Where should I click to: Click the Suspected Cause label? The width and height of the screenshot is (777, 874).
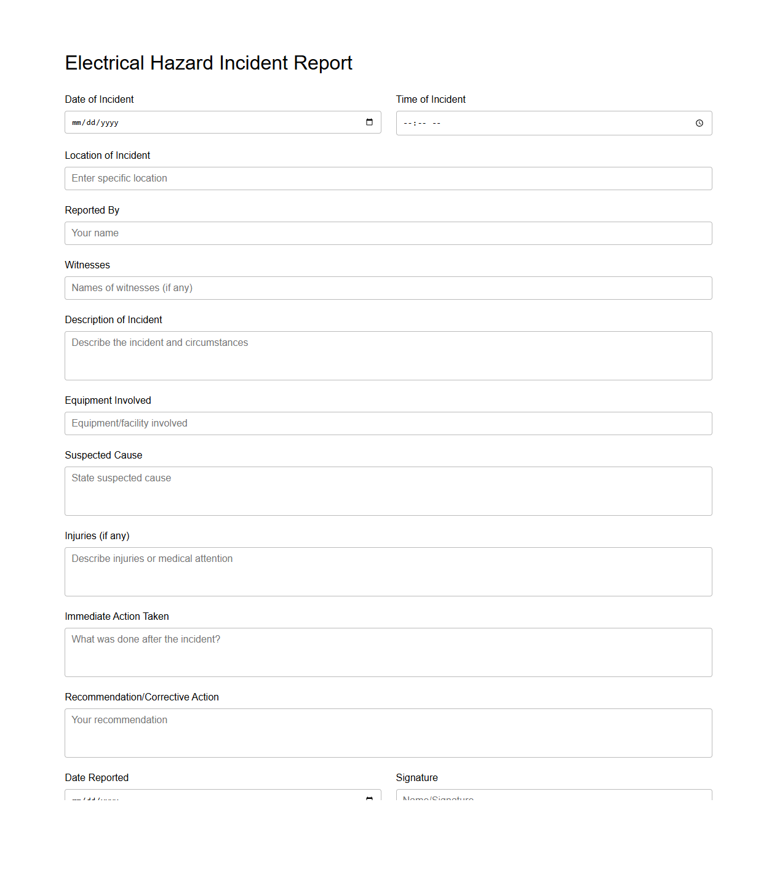coord(103,455)
